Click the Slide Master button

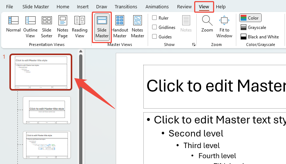[102, 27]
